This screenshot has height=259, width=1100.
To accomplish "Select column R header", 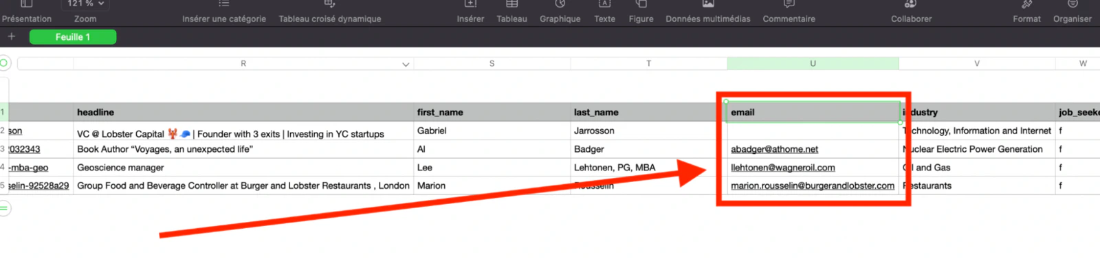I will 243,63.
